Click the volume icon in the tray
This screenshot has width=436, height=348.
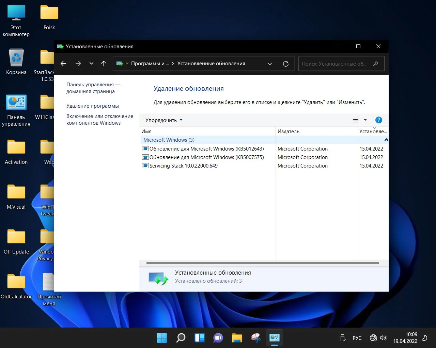(x=383, y=338)
